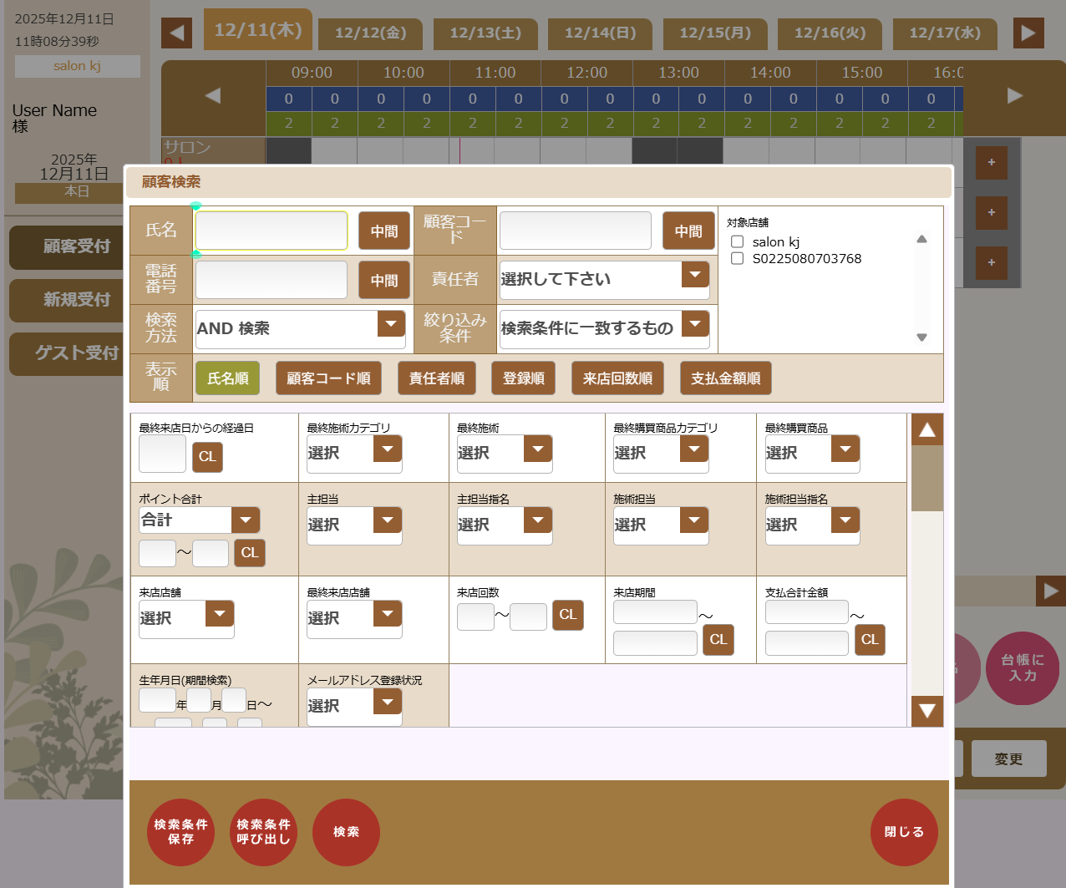Expand the AND 検索 method dropdown

click(x=391, y=324)
